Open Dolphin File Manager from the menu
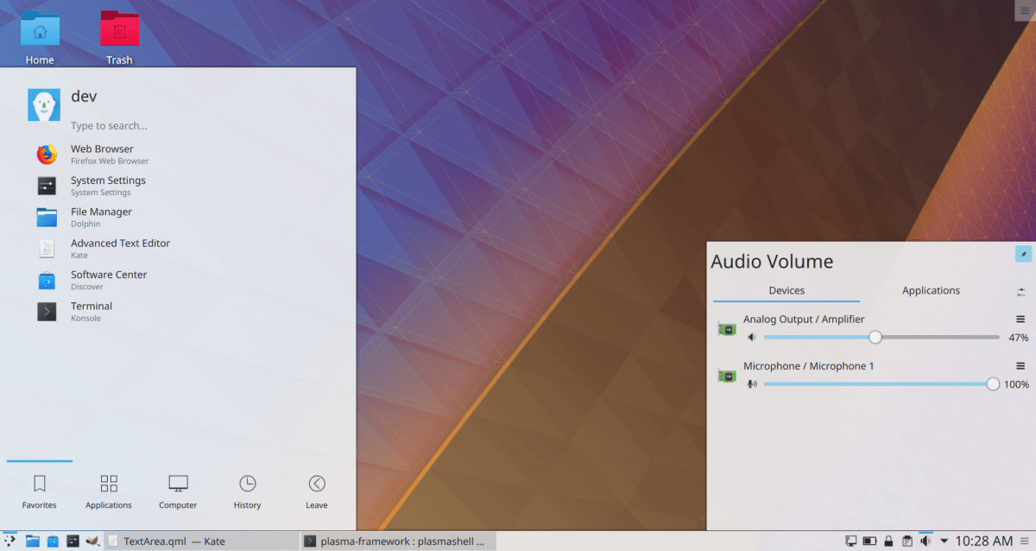The image size is (1036, 551). [101, 217]
